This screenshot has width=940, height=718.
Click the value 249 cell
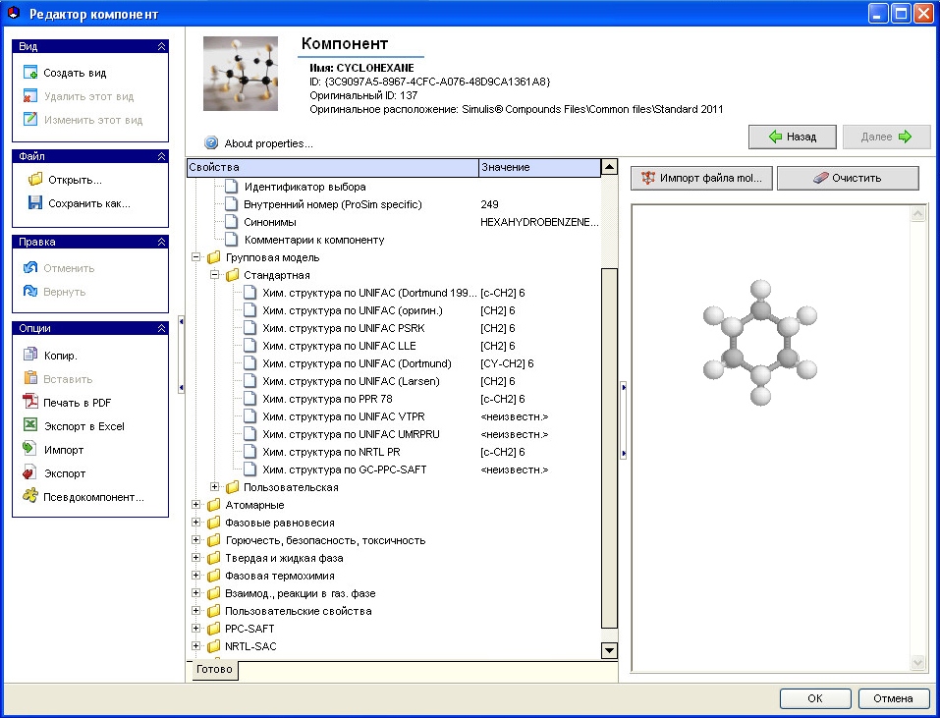(x=490, y=204)
